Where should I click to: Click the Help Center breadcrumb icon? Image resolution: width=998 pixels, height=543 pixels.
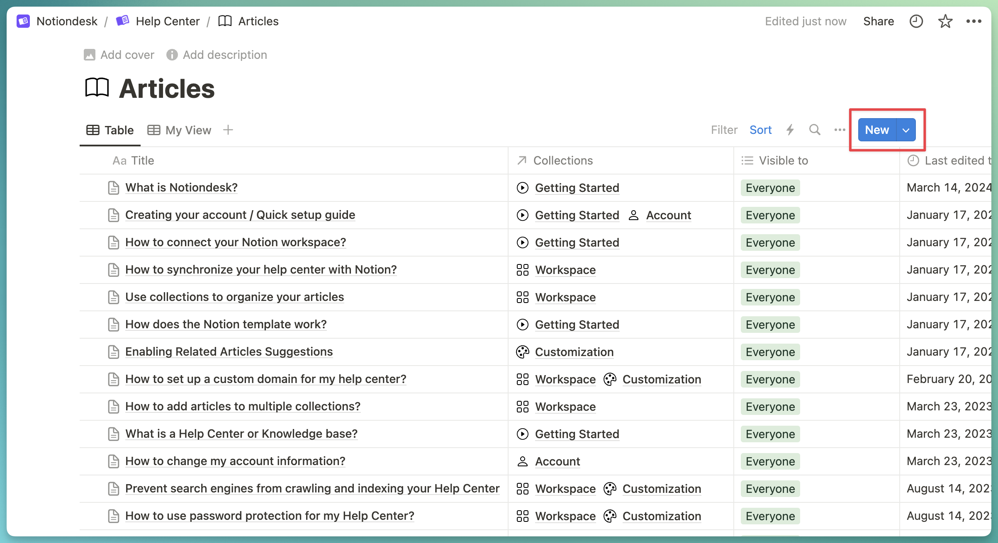[122, 21]
